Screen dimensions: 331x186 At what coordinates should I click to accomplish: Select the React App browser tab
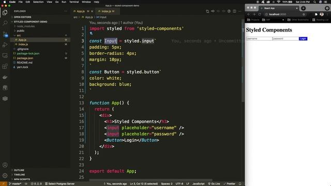tap(279, 8)
